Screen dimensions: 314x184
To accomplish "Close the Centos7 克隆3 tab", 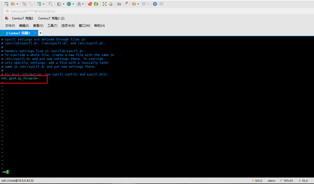I will coord(35,33).
